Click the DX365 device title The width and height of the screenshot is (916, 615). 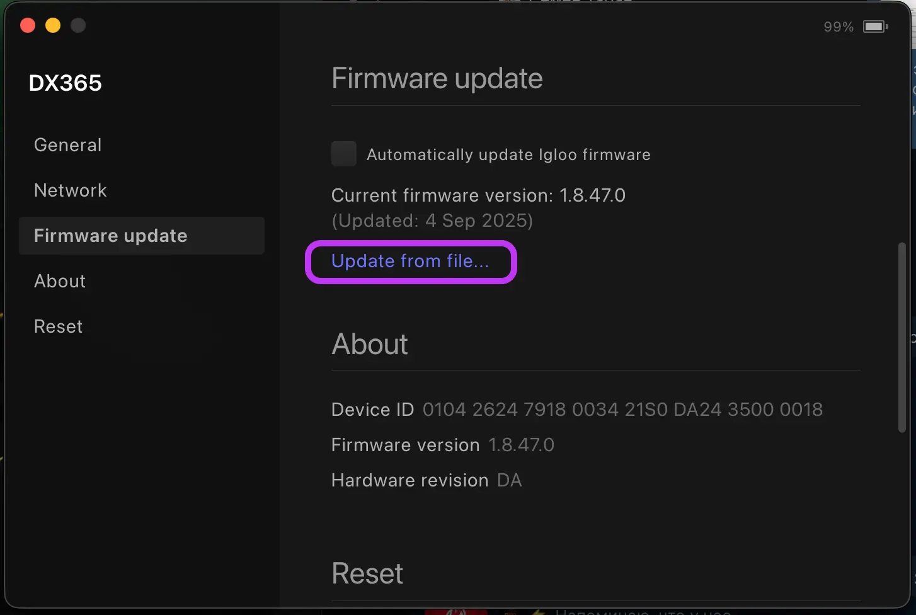66,83
